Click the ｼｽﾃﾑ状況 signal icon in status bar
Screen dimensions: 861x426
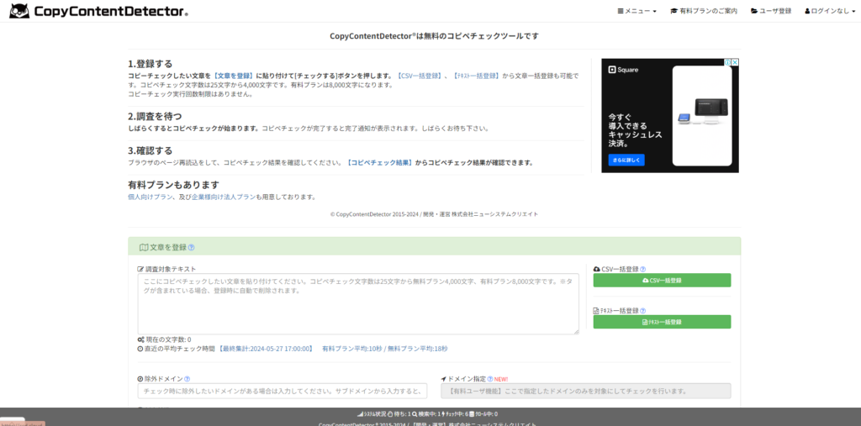[x=360, y=414]
